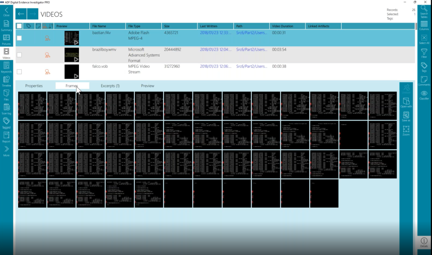The width and height of the screenshot is (432, 255).
Task: Open the Pictures section in sidebar
Action: [6, 40]
